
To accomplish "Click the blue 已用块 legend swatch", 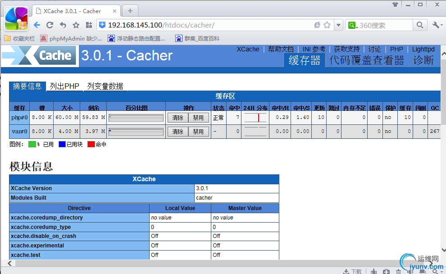I will (x=62, y=144).
